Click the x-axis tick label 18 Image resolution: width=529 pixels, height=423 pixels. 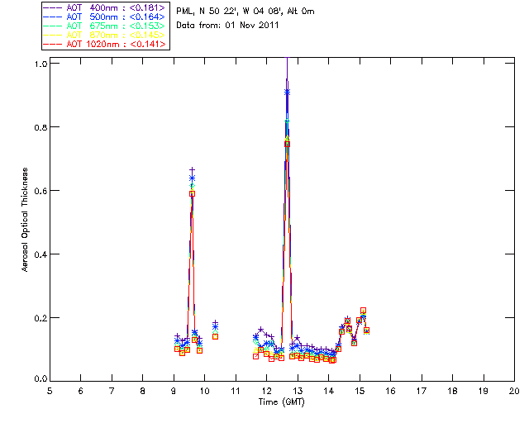(453, 391)
